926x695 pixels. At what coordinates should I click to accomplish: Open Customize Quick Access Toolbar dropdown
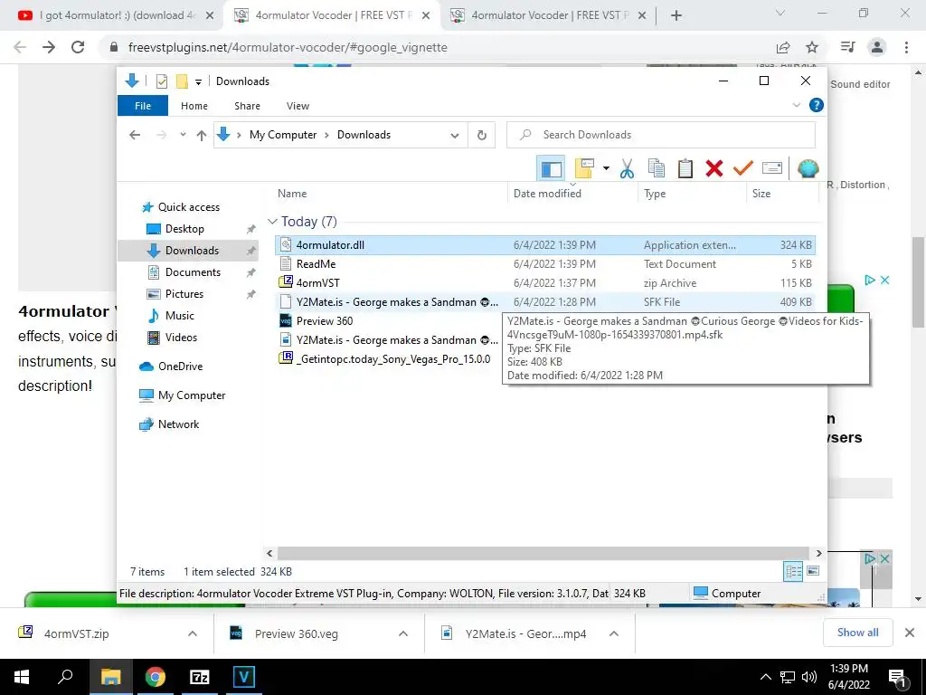click(x=198, y=82)
